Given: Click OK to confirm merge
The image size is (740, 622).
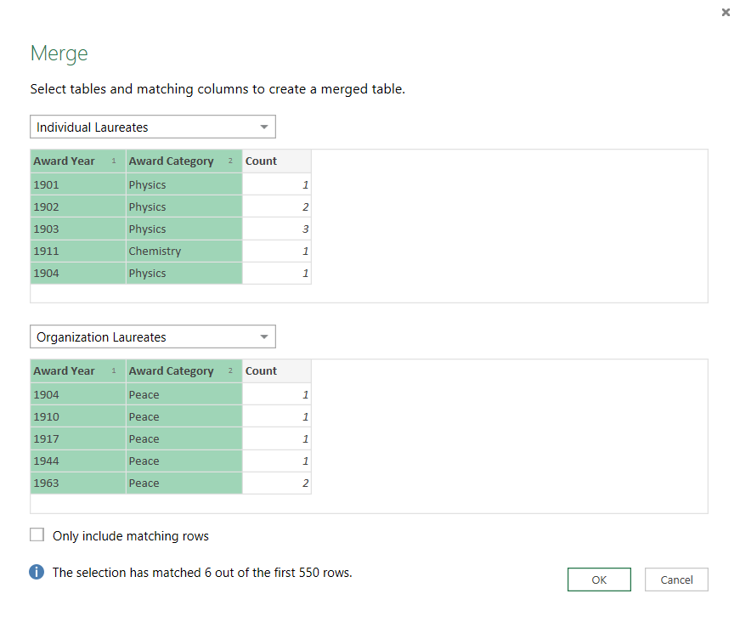Looking at the screenshot, I should [599, 580].
